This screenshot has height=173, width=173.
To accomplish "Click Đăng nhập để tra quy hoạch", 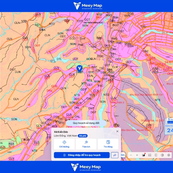I will pos(82,155).
